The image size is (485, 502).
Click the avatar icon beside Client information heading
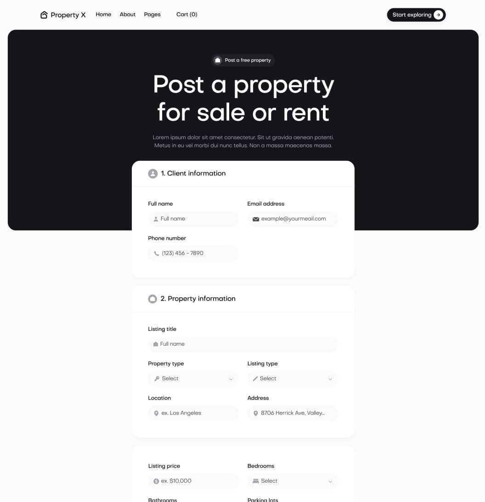[152, 173]
